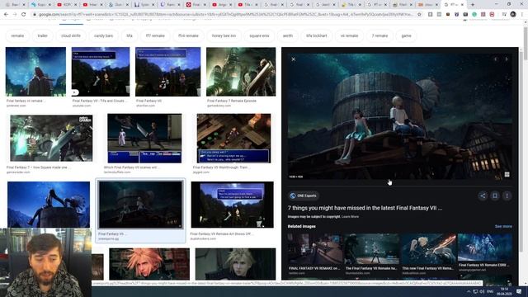This screenshot has height=297, width=528.
Task: Open '7 things you might have missed' title link
Action: 365,208
